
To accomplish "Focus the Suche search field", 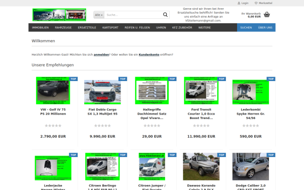I will coord(133,15).
